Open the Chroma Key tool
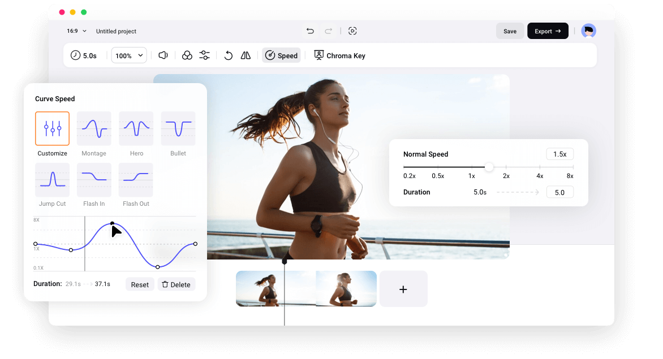This screenshot has width=663, height=359. click(x=339, y=55)
